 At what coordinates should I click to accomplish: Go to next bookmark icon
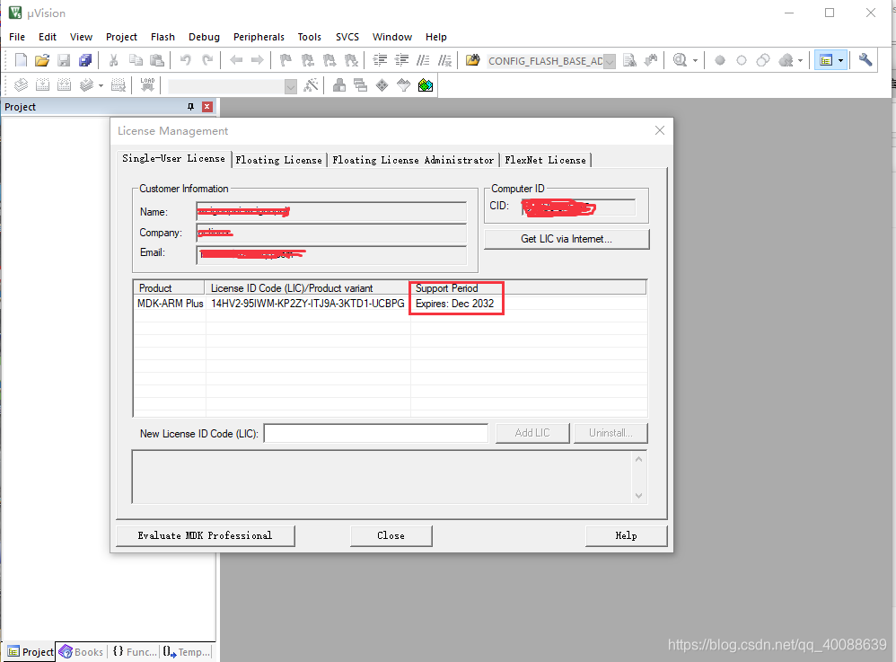pos(329,60)
